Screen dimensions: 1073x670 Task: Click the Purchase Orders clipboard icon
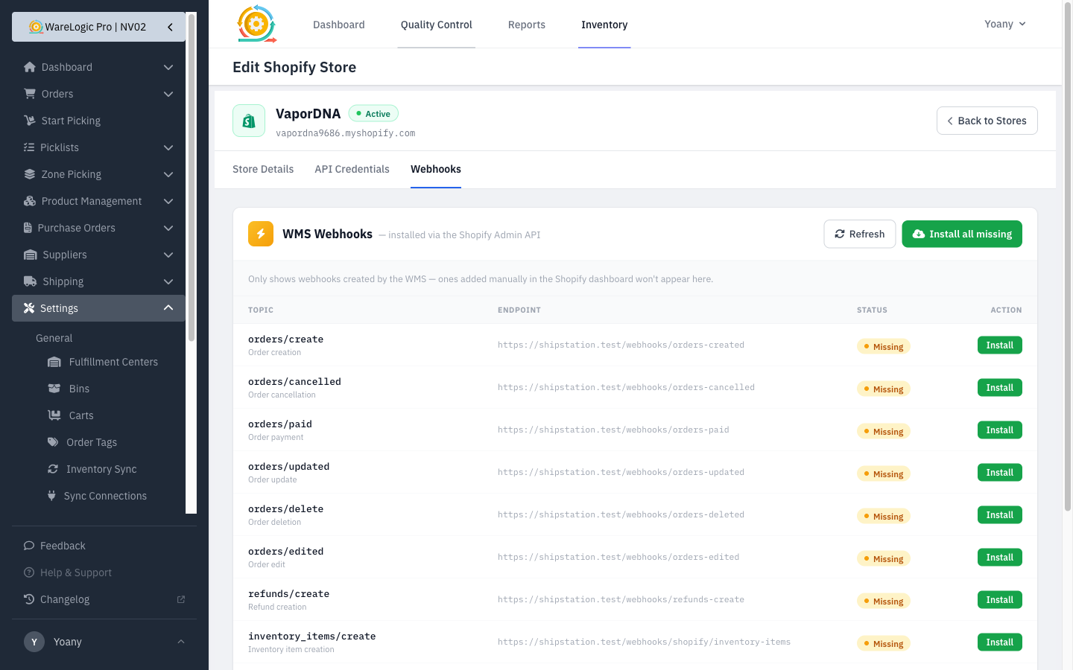(28, 228)
